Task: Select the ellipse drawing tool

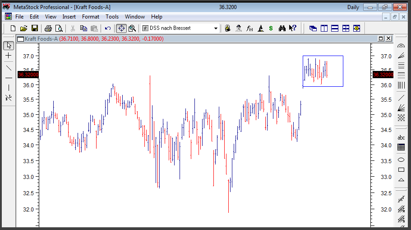Action: tap(401, 160)
